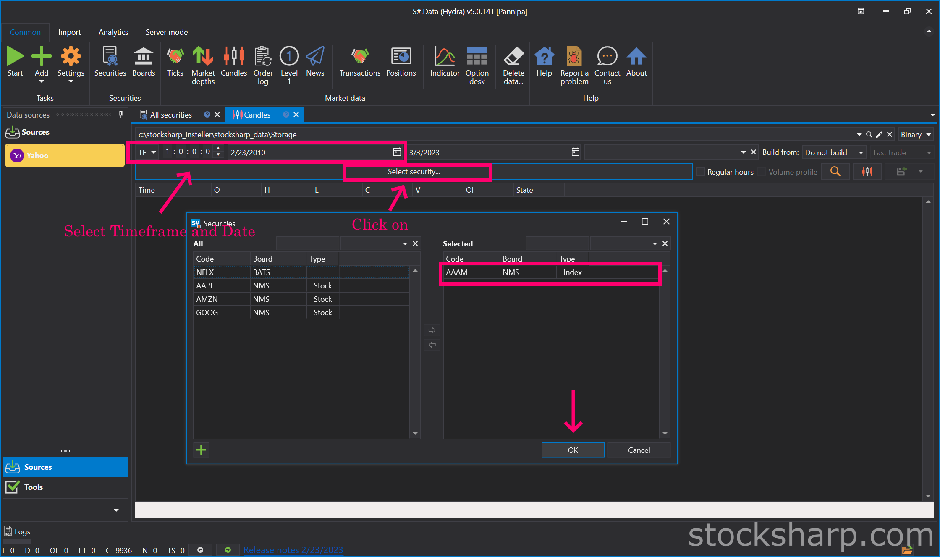Click the orange search magnifier button
The image size is (940, 557).
[835, 172]
